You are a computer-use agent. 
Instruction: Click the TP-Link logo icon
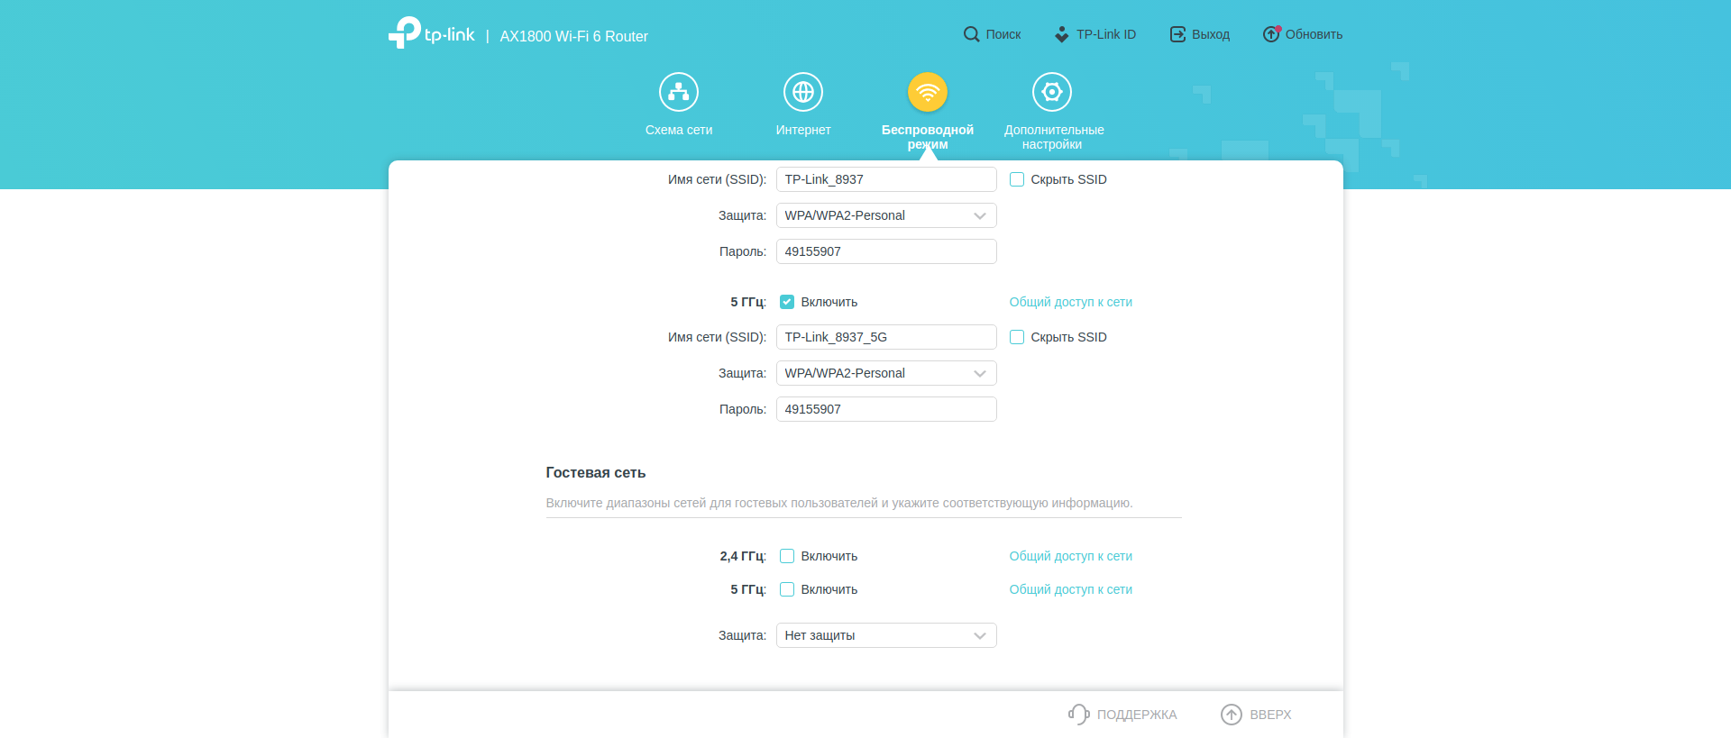[x=405, y=32]
